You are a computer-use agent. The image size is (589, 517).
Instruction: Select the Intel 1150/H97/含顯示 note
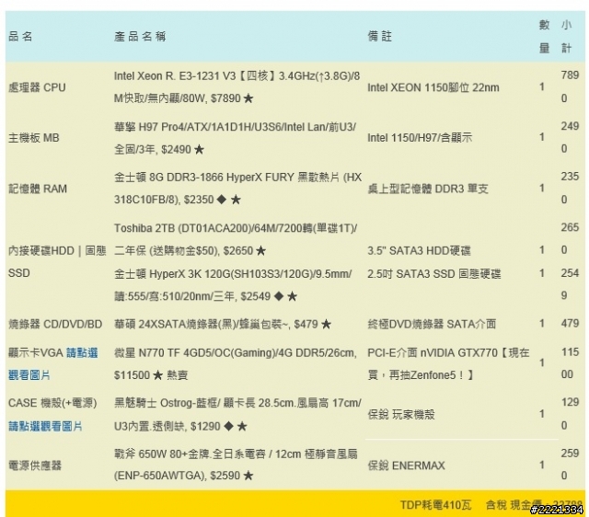pos(420,138)
